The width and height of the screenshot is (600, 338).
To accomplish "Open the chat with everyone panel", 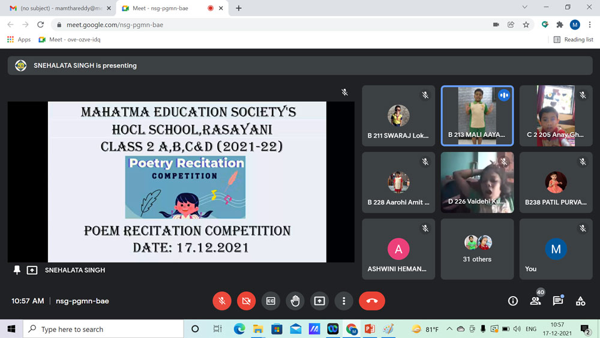I will coord(558,301).
